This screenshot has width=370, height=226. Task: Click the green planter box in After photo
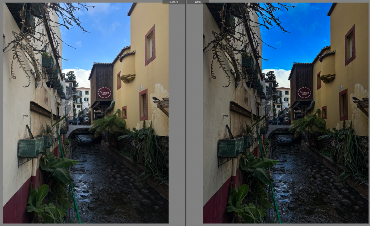coord(231,147)
